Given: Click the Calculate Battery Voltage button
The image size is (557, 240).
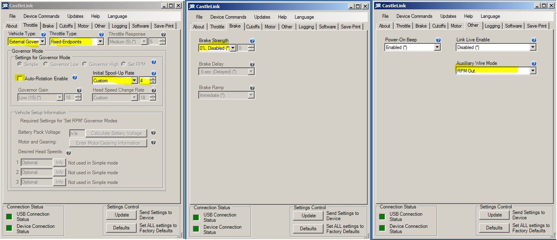Looking at the screenshot, I should pyautogui.click(x=116, y=133).
